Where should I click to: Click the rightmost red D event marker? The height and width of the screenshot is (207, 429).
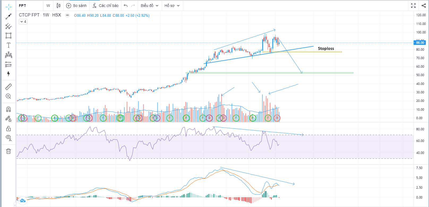[277, 118]
